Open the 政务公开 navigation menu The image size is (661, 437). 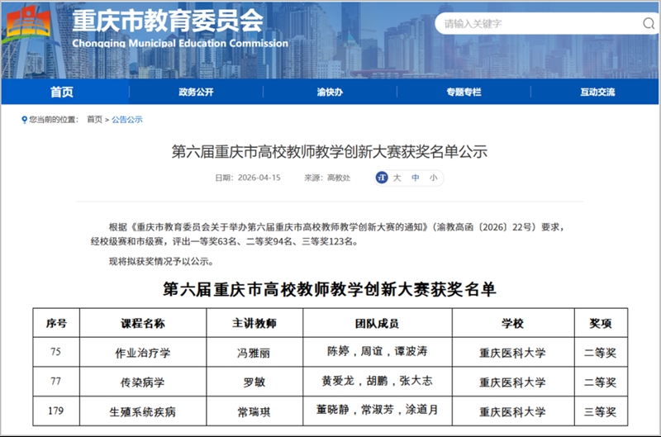tap(196, 92)
